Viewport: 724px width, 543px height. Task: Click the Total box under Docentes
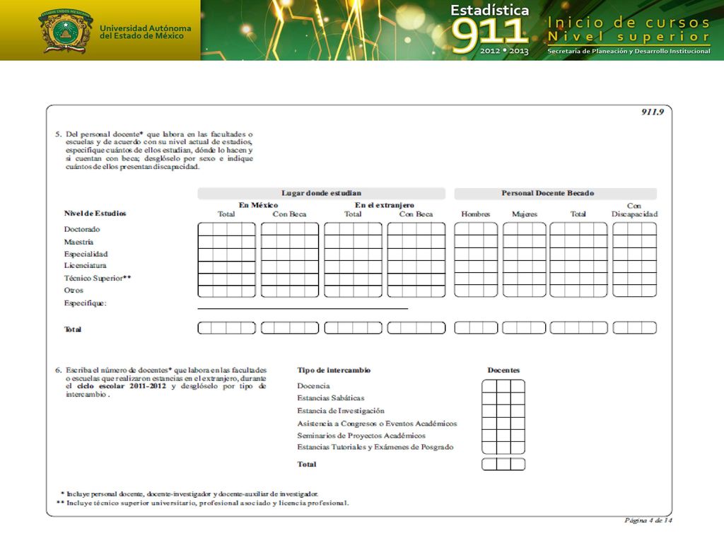pyautogui.click(x=503, y=464)
